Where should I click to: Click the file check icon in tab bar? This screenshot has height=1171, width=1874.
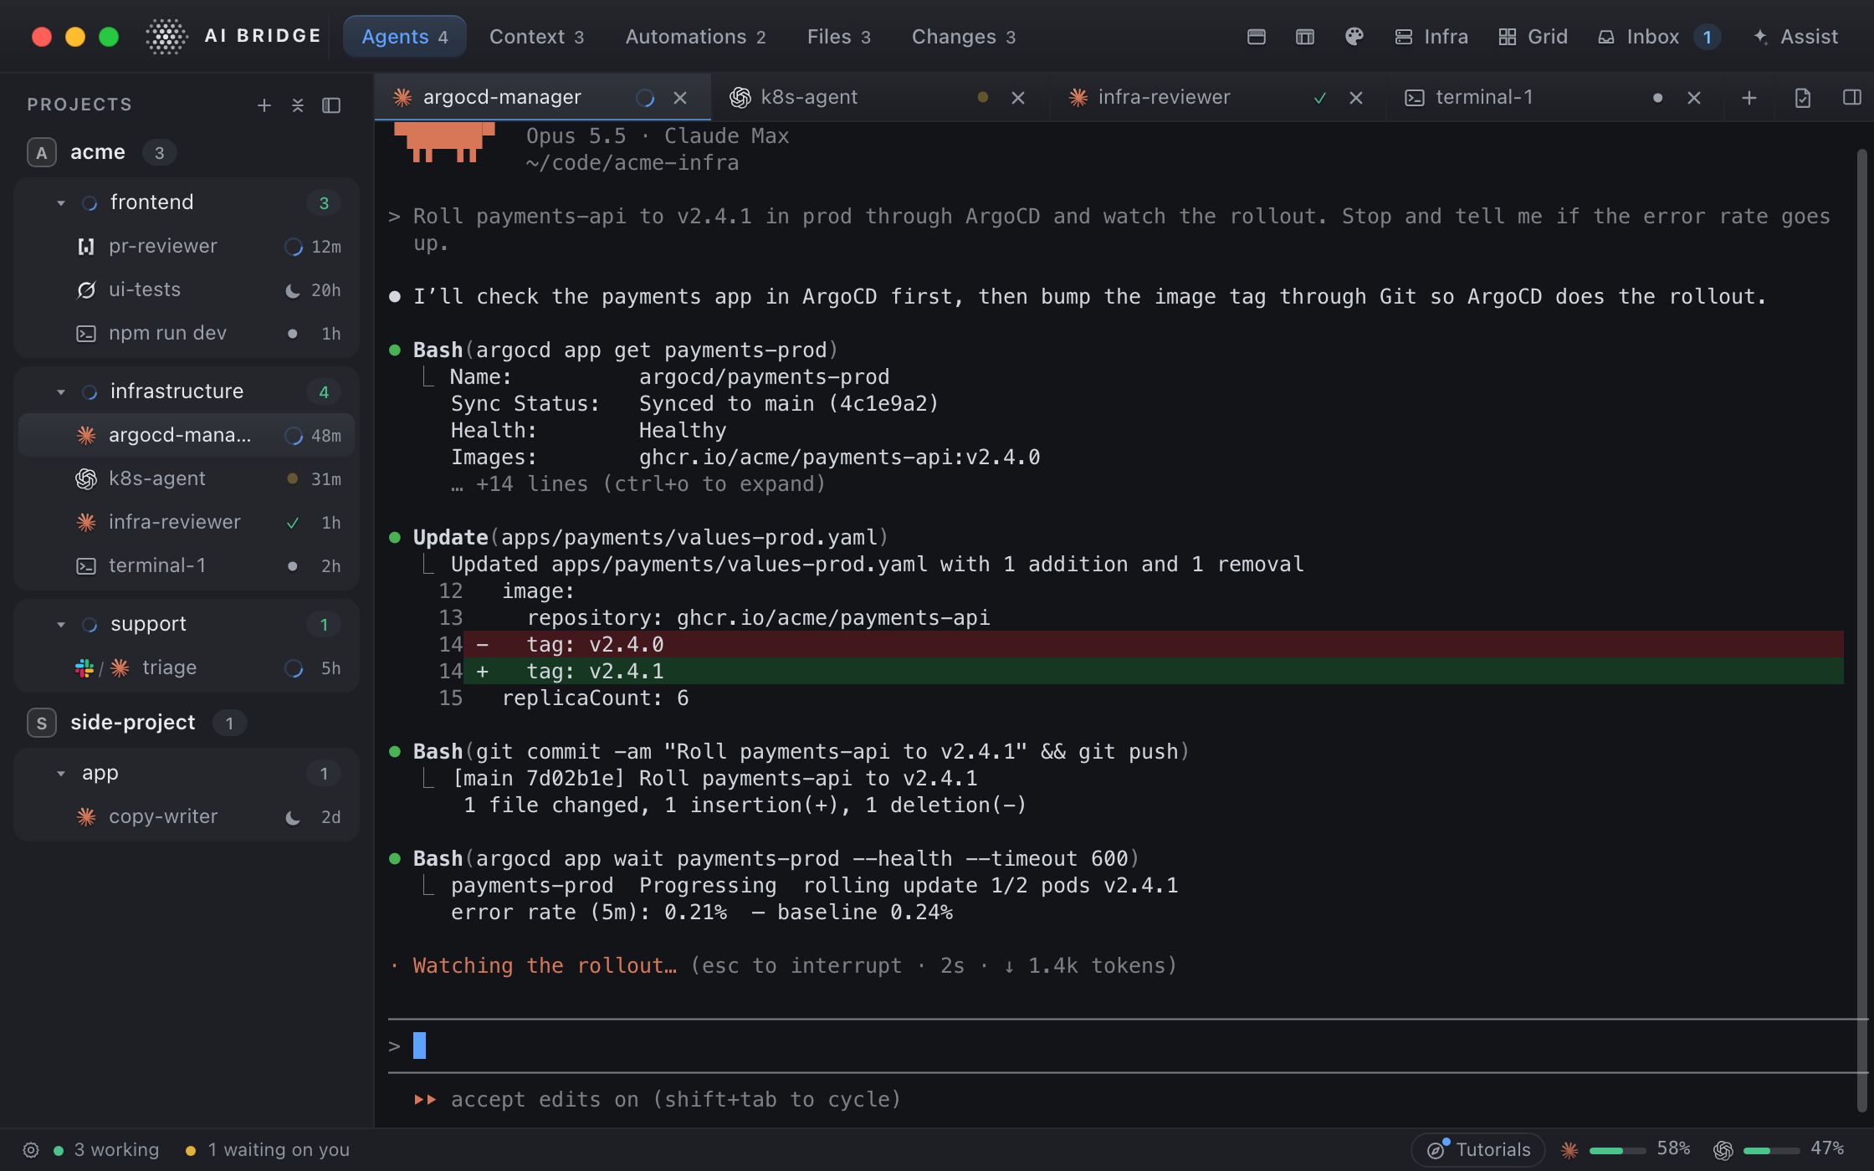pos(1803,98)
